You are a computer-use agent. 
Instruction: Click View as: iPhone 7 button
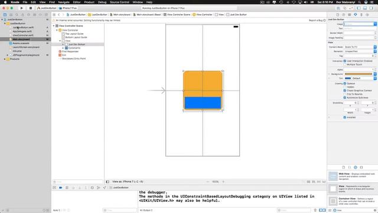tap(128, 182)
